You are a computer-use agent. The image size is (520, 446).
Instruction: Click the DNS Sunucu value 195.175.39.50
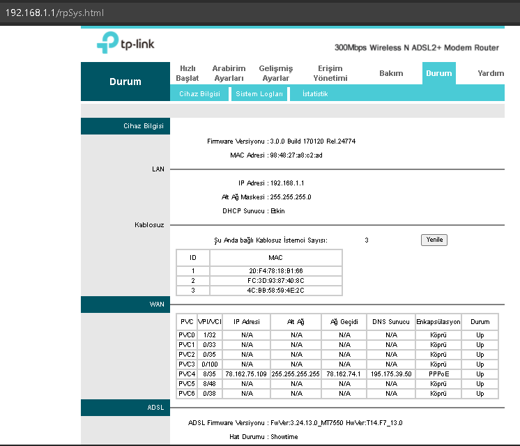pos(391,374)
